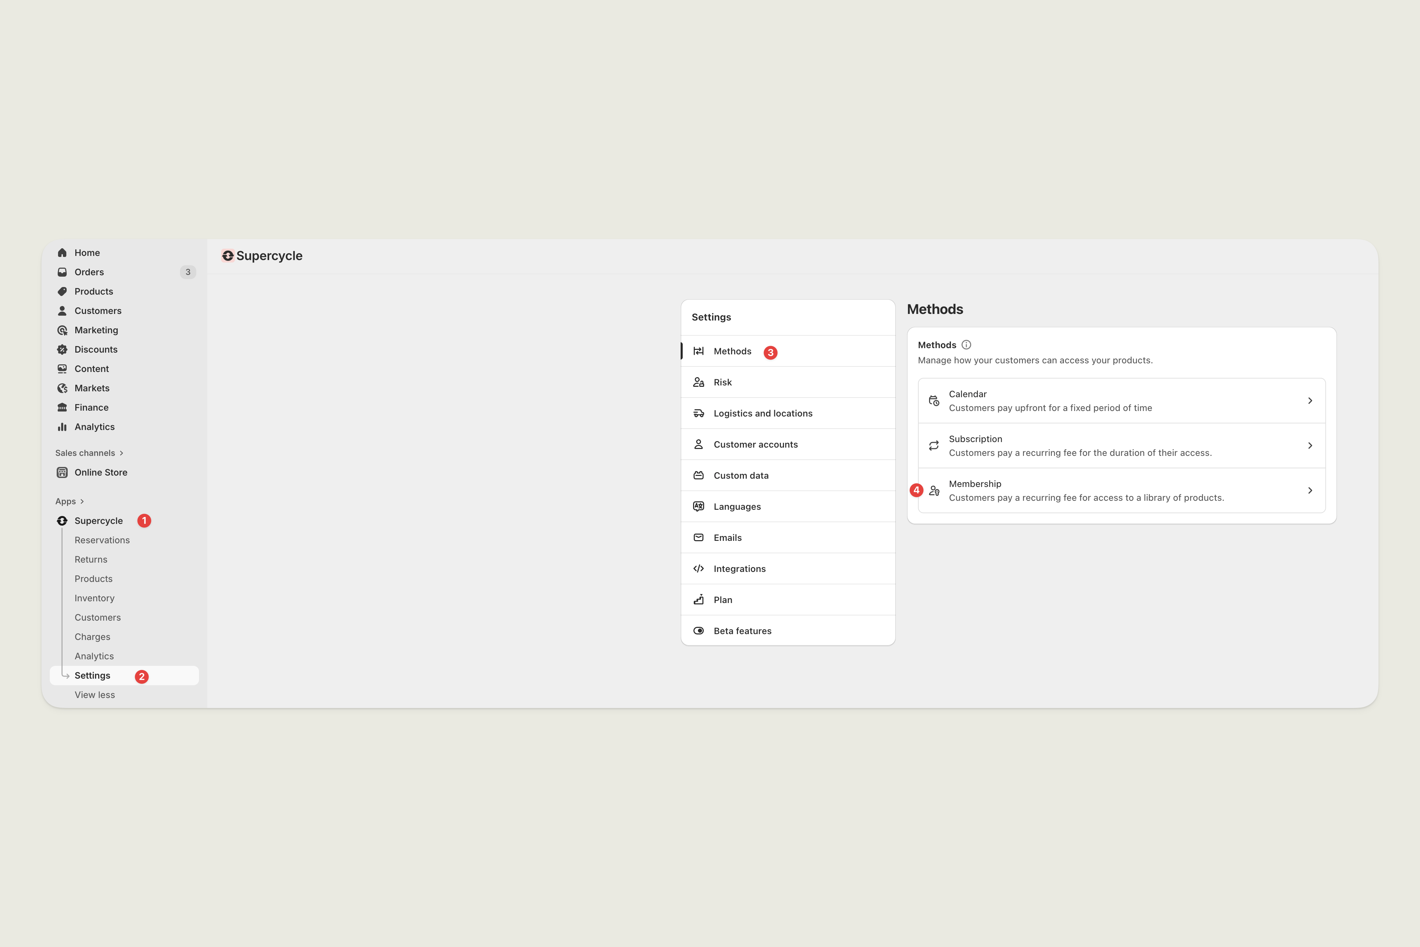Open the Methods info tooltip icon
Image resolution: width=1420 pixels, height=947 pixels.
966,344
